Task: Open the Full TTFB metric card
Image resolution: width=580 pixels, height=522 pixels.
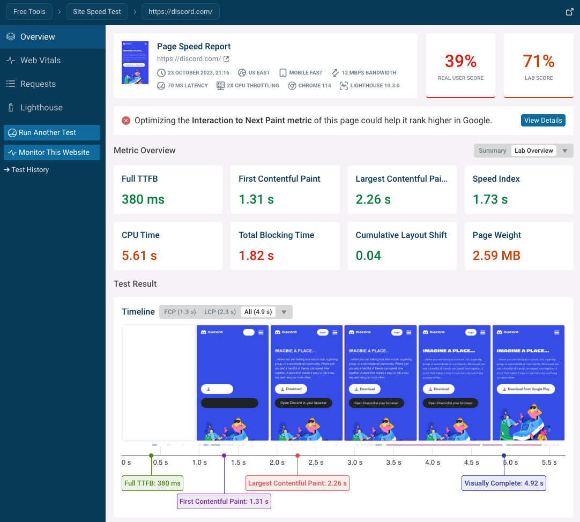Action: pos(168,190)
